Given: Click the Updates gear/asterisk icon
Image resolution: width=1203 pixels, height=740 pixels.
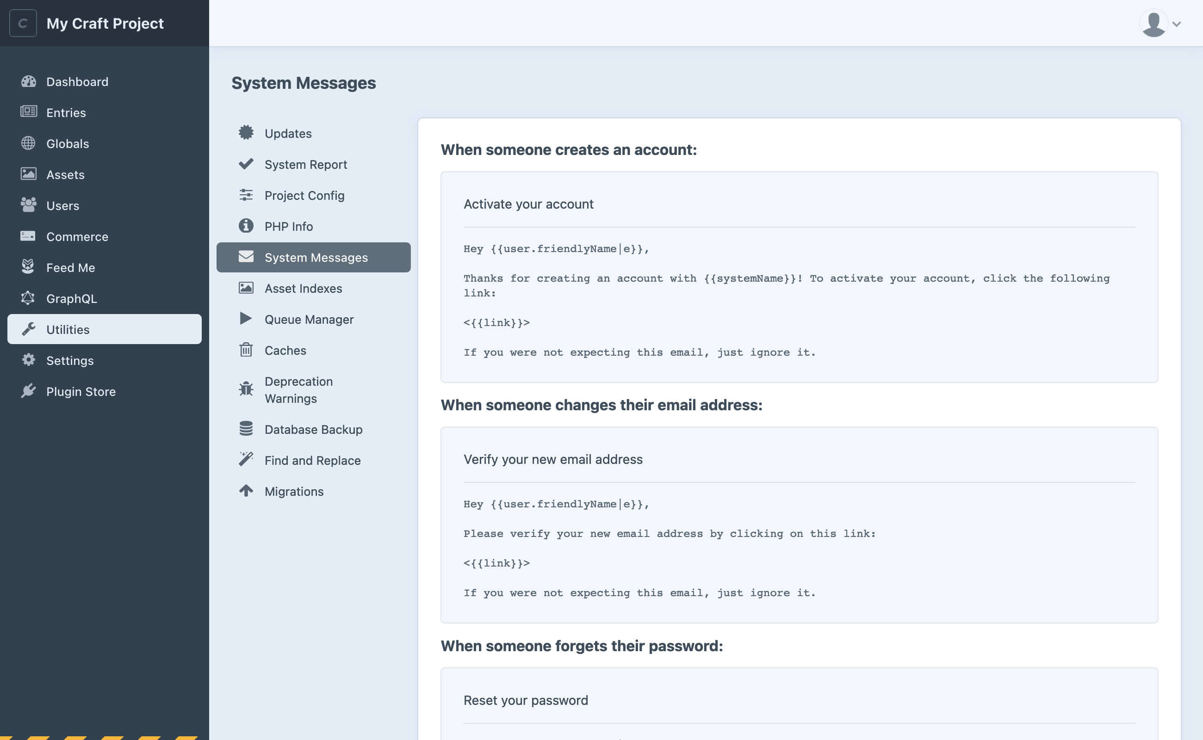Looking at the screenshot, I should [247, 133].
